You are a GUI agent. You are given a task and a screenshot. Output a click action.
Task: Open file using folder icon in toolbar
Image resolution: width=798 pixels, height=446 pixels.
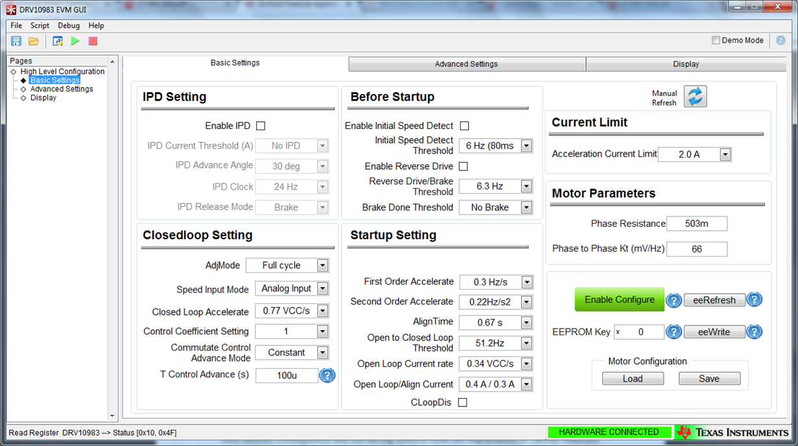pyautogui.click(x=34, y=41)
